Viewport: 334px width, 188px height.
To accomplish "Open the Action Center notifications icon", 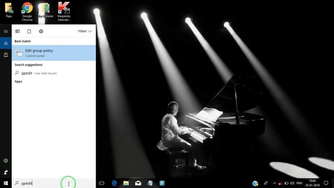I will (326, 183).
